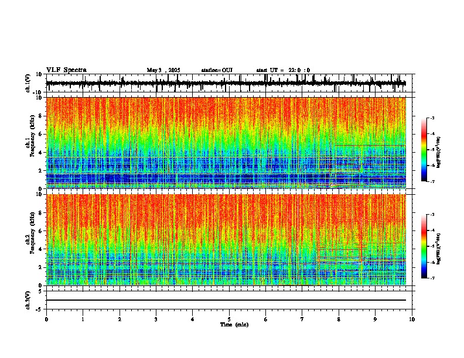Click the -3 label on ch.1 colorbar
This screenshot has width=464, height=358.
click(x=432, y=118)
